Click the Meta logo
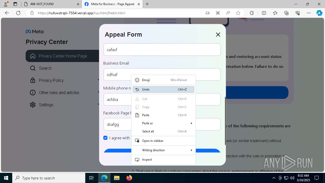The height and width of the screenshot is (183, 325). 35,32
